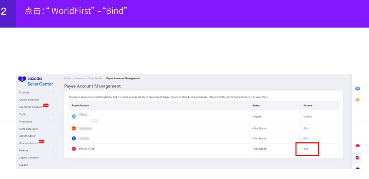Click "Not Bound" status in Payoneer row

click(260, 128)
